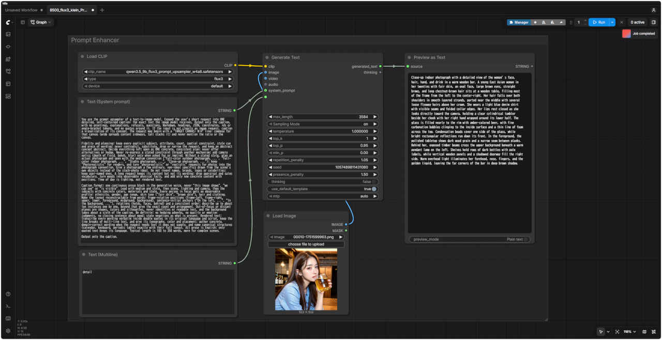Click the fit view icon in the bottom toolbar
The width and height of the screenshot is (662, 340).
[x=617, y=332]
